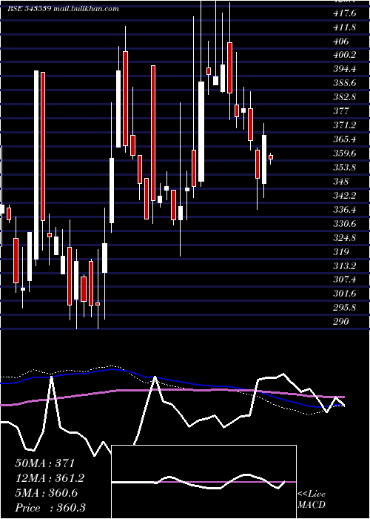Click the 324.8 price axis label
The image size is (370, 519).
pyautogui.click(x=345, y=238)
